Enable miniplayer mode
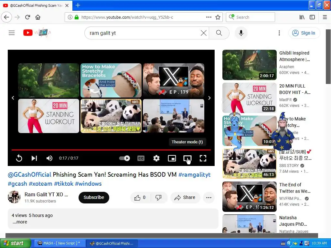This screenshot has width=331, height=248. (172, 158)
